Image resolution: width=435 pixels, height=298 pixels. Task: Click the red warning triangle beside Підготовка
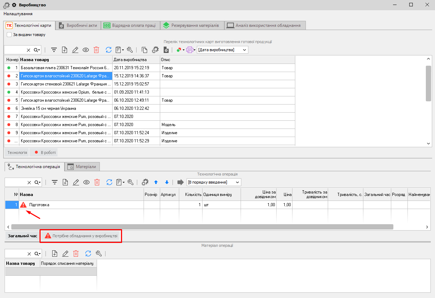(x=24, y=205)
